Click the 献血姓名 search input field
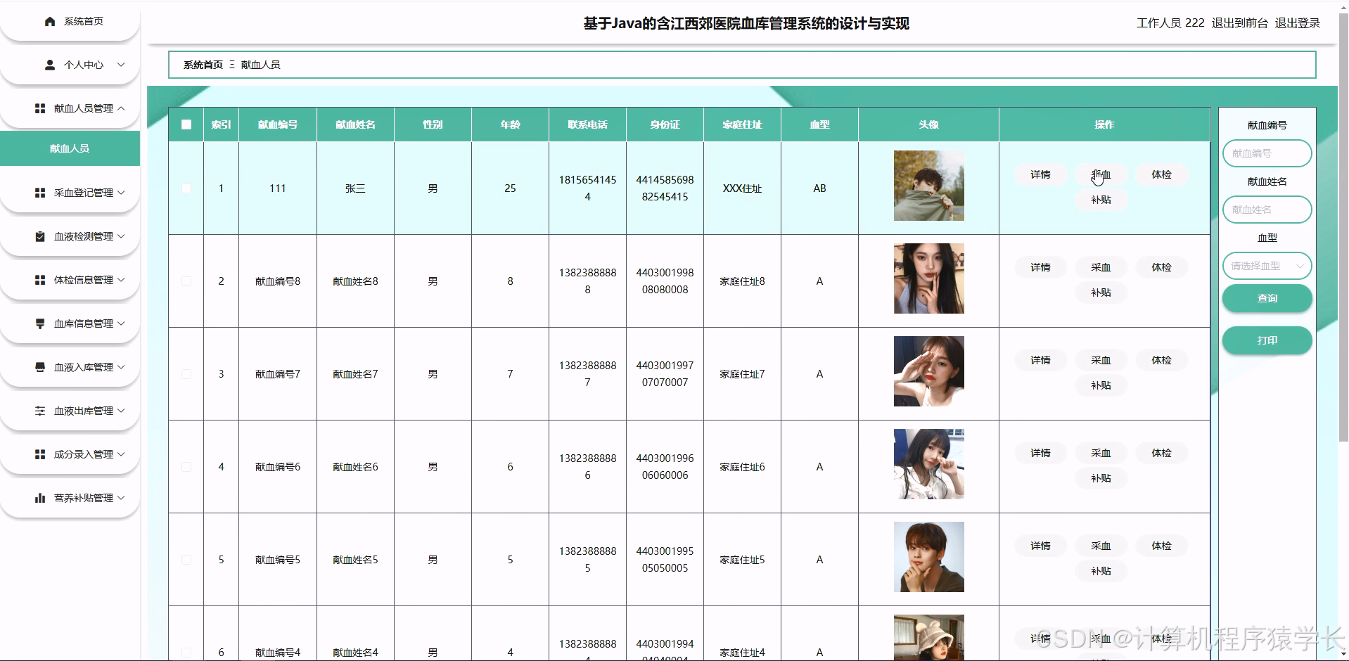Image resolution: width=1349 pixels, height=661 pixels. pos(1267,210)
